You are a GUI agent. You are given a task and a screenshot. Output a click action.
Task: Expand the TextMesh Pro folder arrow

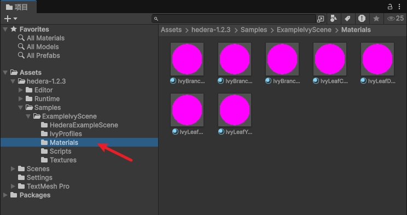point(13,186)
